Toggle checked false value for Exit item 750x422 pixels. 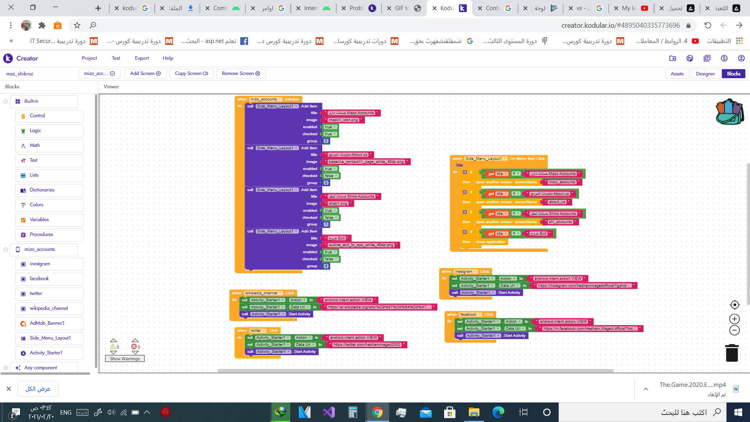pyautogui.click(x=331, y=259)
